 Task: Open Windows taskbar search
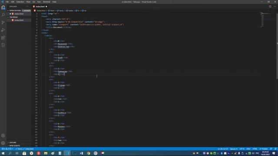pos(10,153)
